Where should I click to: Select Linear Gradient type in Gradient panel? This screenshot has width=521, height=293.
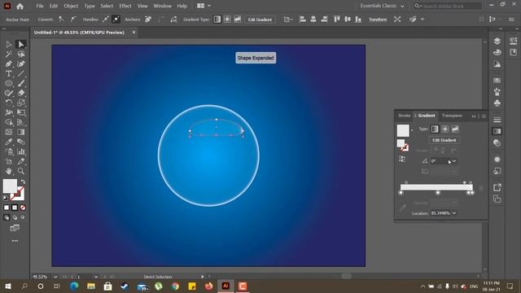point(435,129)
